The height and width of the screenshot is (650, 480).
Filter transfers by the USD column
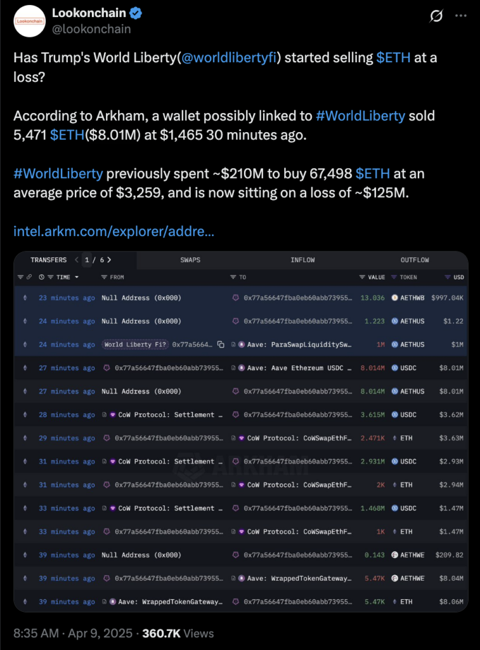[x=448, y=277]
